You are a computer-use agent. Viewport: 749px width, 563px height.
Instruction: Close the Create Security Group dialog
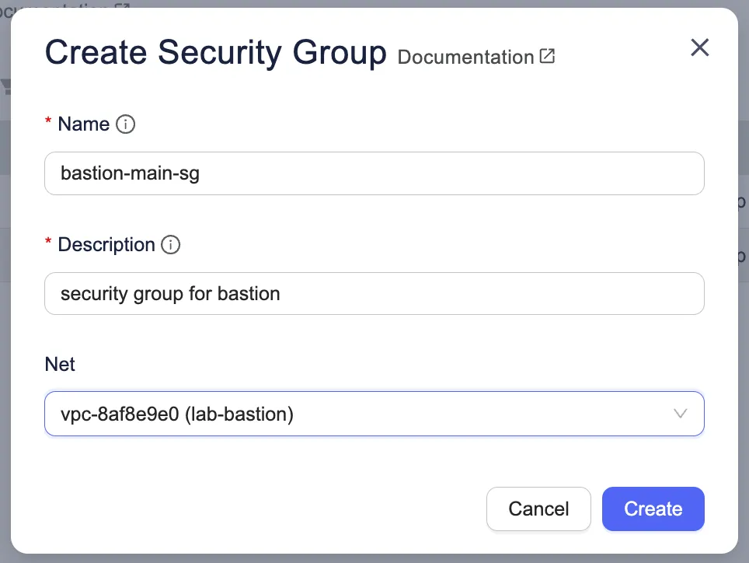[x=700, y=48]
